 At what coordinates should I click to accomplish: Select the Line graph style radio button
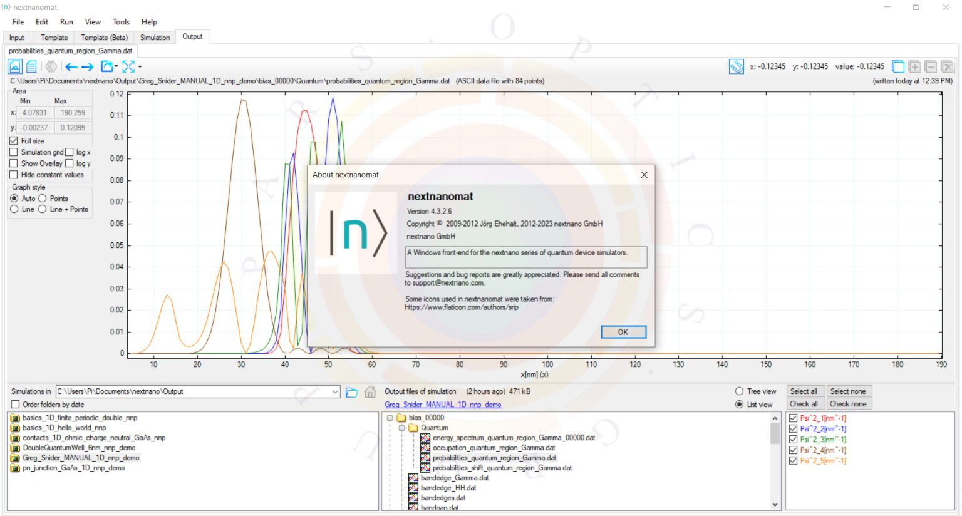(x=14, y=209)
